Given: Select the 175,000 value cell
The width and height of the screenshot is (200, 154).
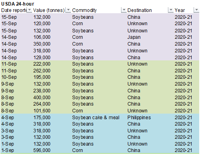Looking at the screenshot, I should click(x=42, y=118).
